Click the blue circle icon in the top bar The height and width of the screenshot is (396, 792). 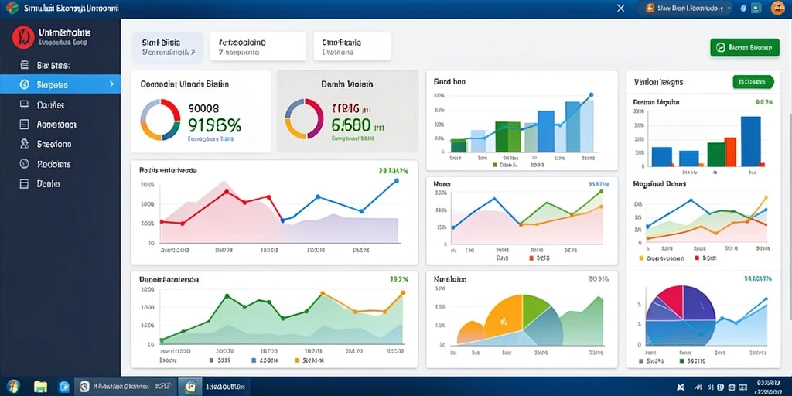pos(743,8)
